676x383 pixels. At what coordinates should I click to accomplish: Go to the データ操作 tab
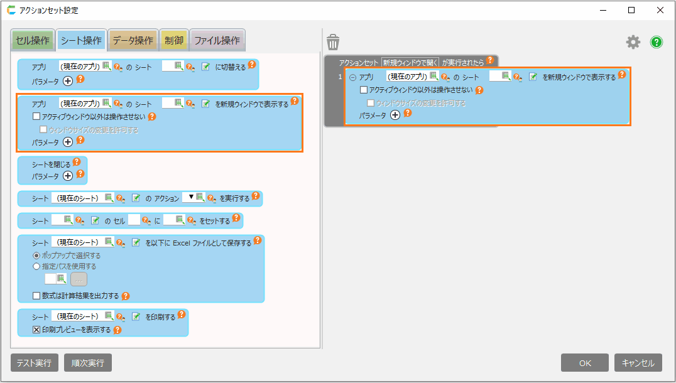point(133,41)
